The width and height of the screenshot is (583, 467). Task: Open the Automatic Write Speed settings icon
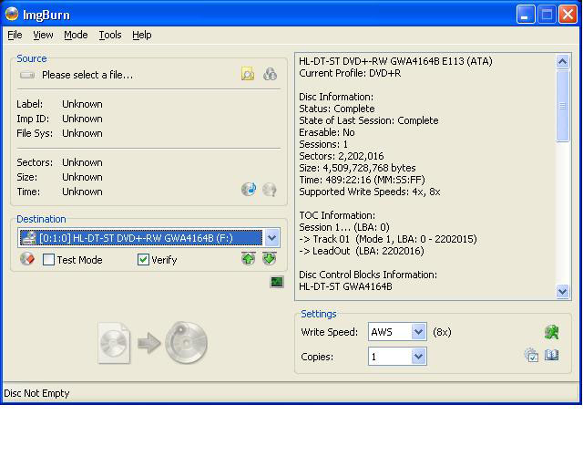[x=552, y=332]
